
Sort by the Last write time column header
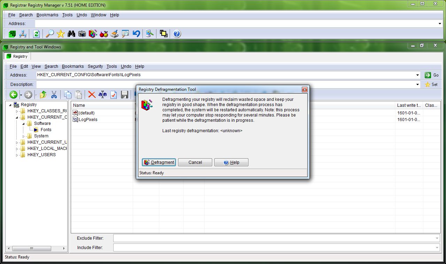tap(409, 105)
